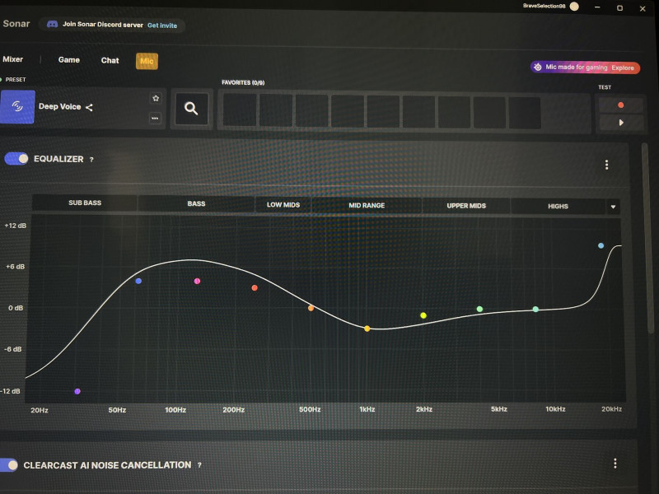The width and height of the screenshot is (659, 494).
Task: Click the Deep Voice preset icon
Action: [17, 107]
